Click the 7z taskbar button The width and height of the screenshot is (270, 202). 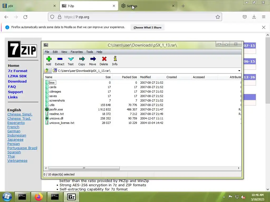click(x=71, y=197)
